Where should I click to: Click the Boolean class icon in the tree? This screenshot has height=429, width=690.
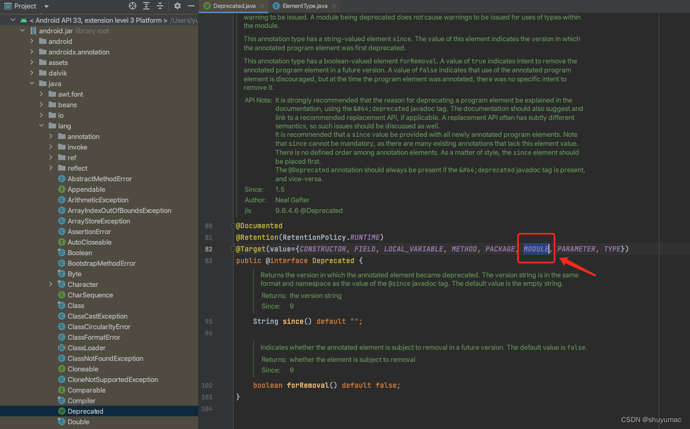(63, 253)
